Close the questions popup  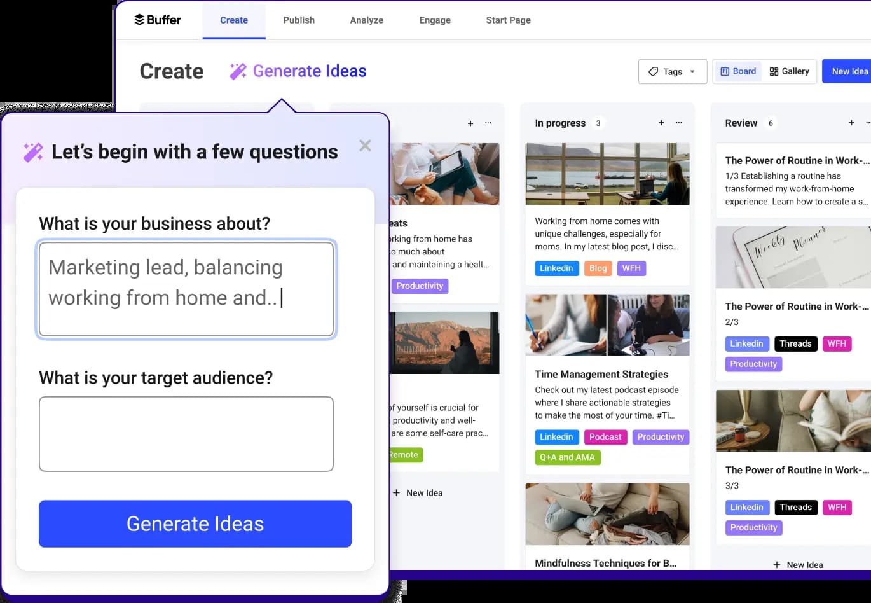point(365,146)
